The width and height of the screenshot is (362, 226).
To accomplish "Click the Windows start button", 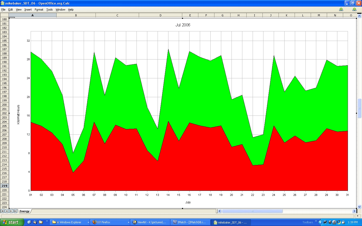I will point(12,222).
